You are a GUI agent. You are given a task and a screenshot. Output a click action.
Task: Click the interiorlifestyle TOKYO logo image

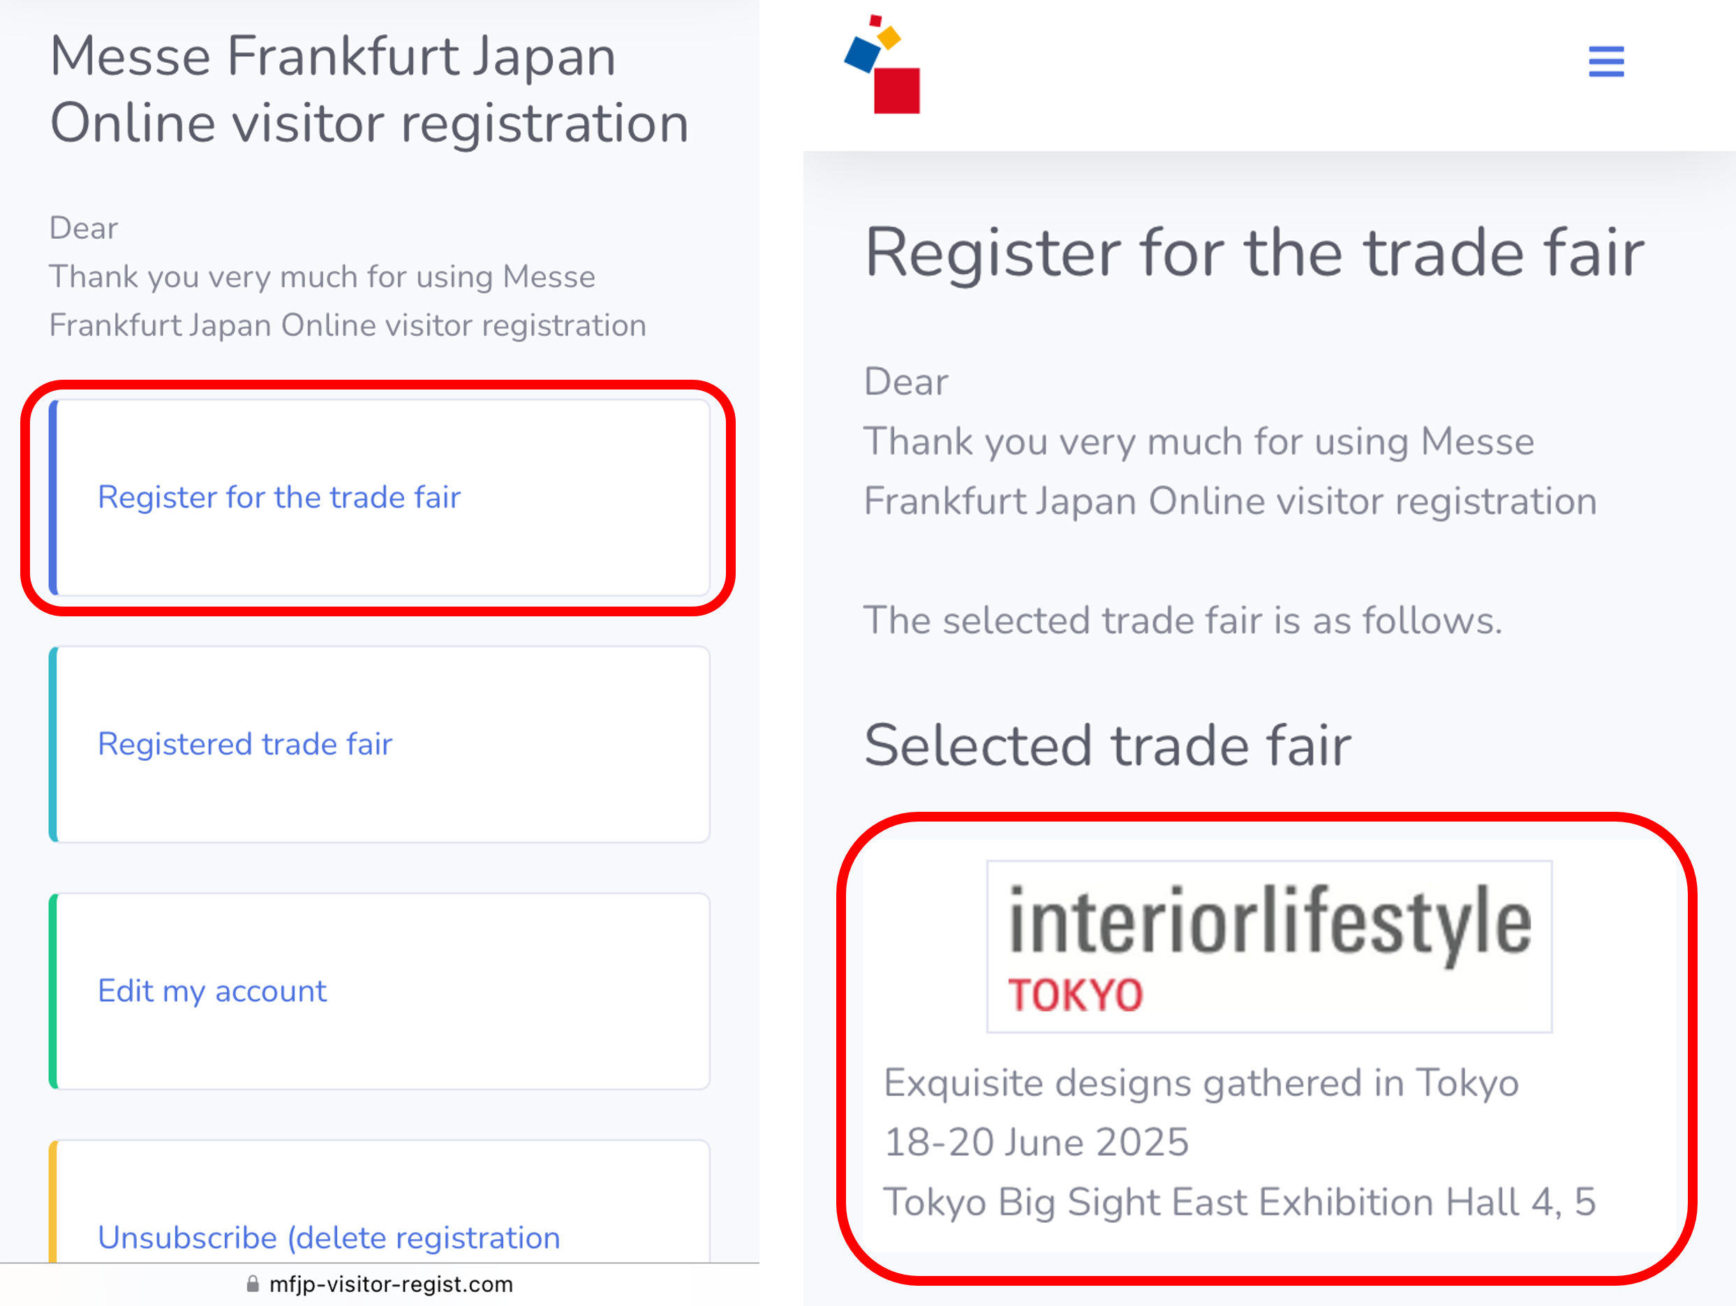tap(1269, 947)
